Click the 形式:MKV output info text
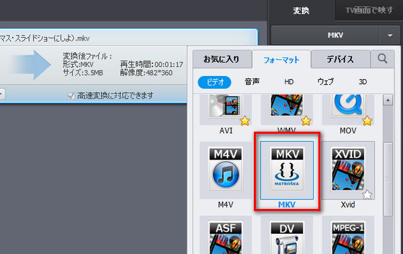Viewport: 403px width, 254px height. [x=78, y=65]
